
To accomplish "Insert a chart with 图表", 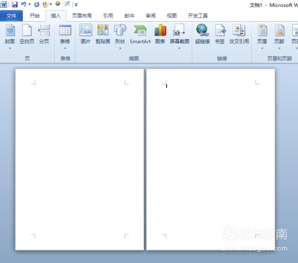I will coord(160,34).
